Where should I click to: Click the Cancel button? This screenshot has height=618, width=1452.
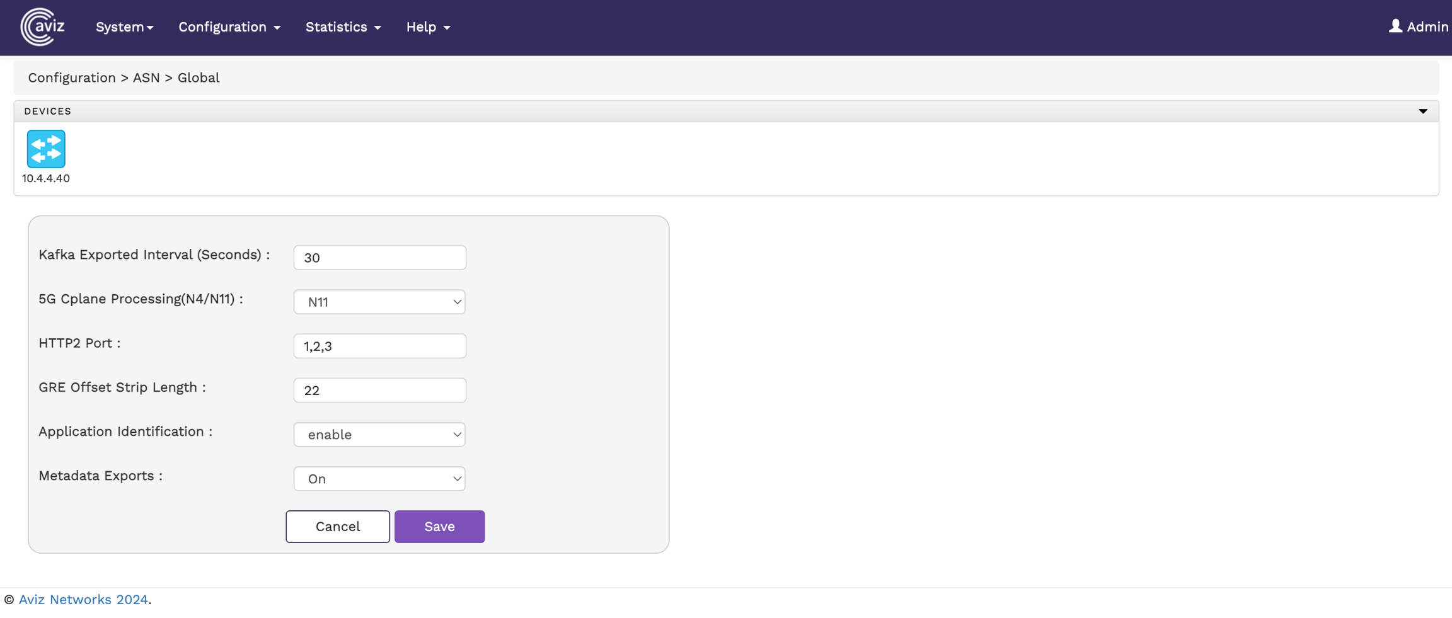(x=338, y=527)
